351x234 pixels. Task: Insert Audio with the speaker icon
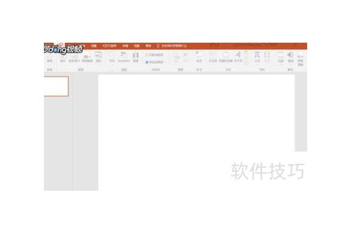click(290, 58)
